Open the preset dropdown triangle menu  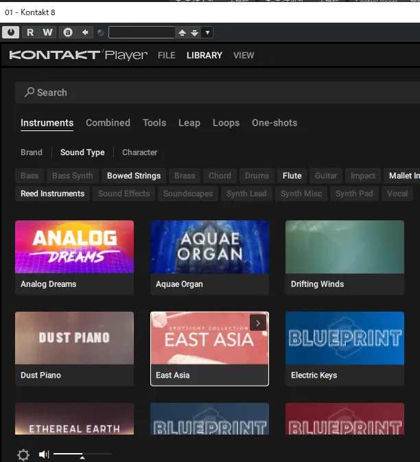207,32
